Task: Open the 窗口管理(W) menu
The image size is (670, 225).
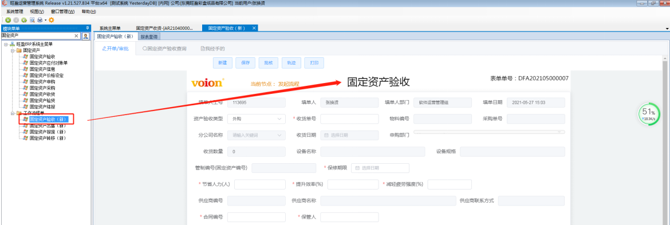Action: [62, 11]
